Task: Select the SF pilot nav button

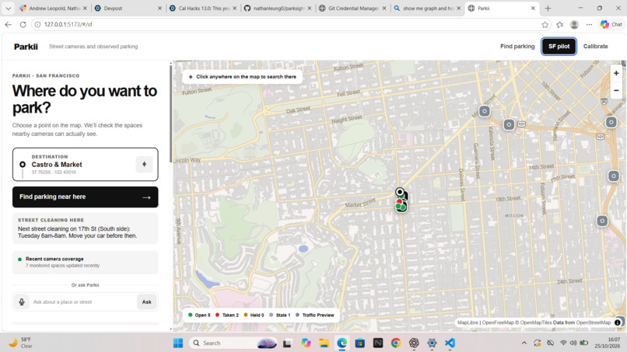Action: coord(559,47)
